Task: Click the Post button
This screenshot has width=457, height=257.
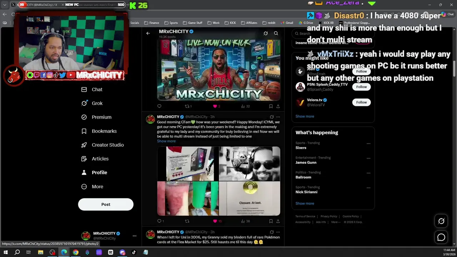Action: point(106,205)
